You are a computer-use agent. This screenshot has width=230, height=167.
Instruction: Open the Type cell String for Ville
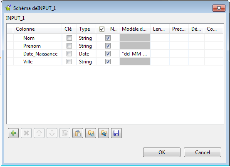(86, 62)
